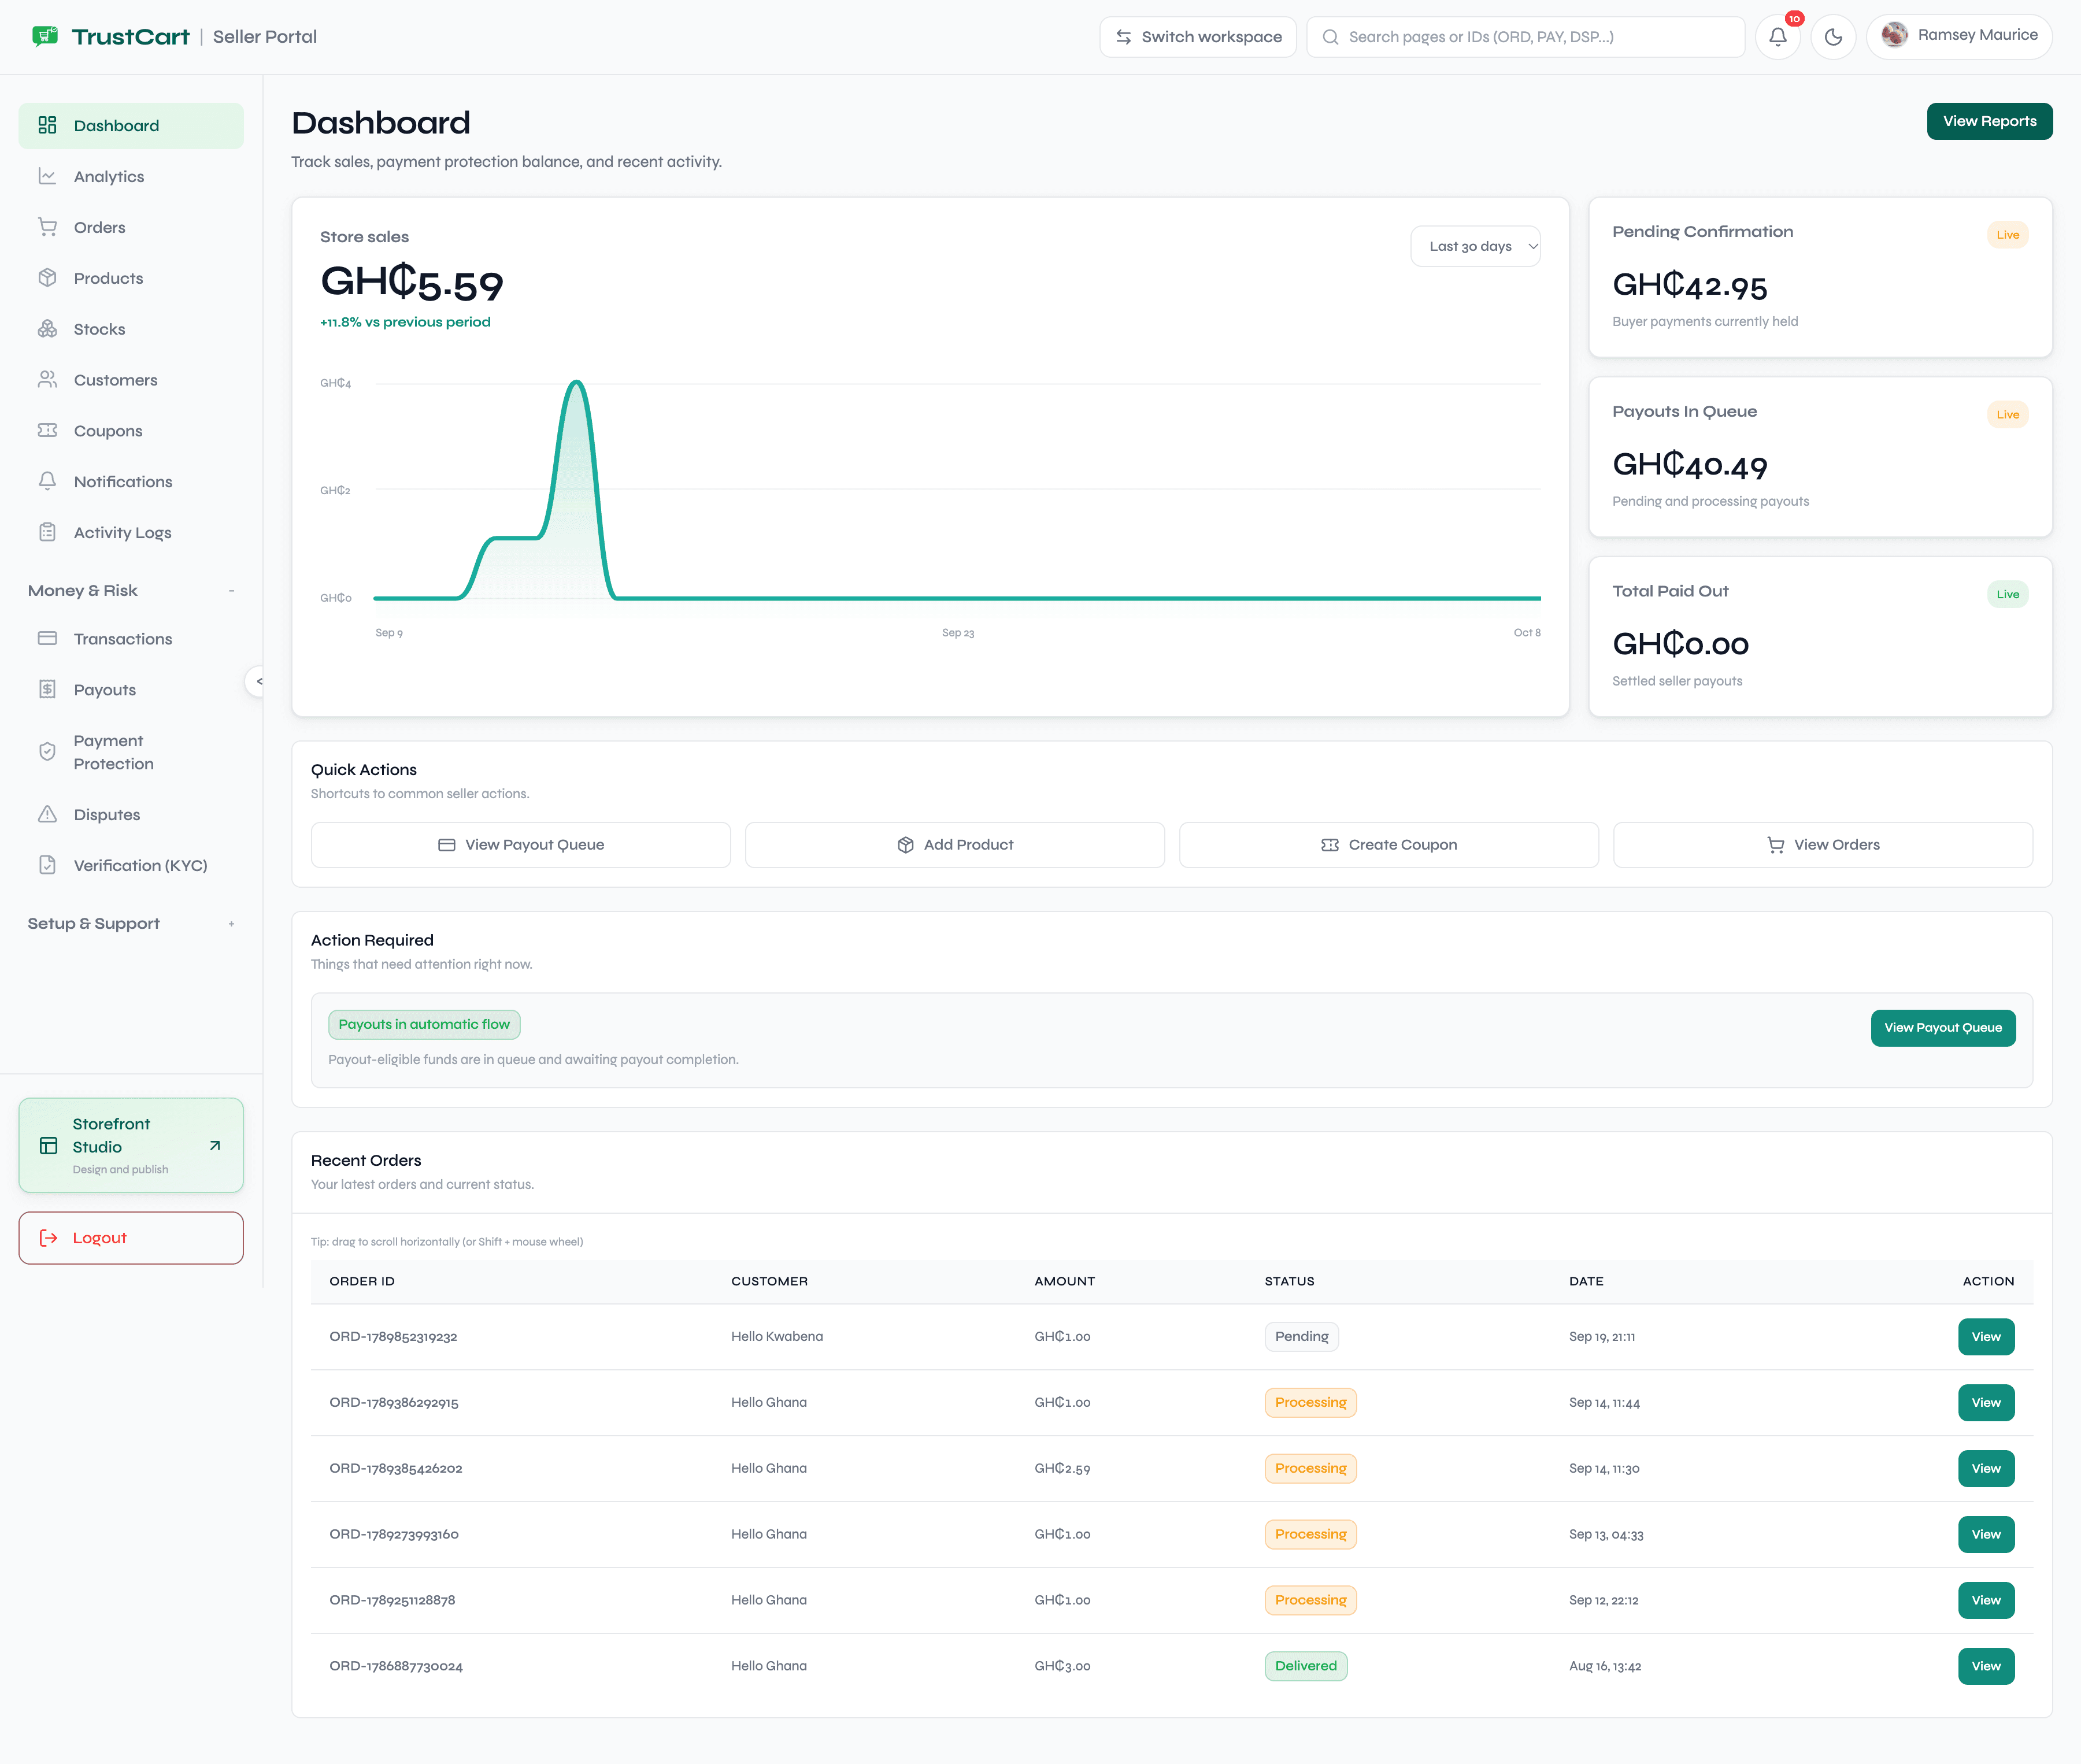Screen dimensions: 2081x1764
Task: View order ORD-1789385426202
Action: (x=1986, y=1469)
